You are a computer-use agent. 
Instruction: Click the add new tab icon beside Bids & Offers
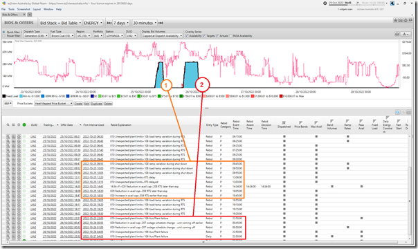pyautogui.click(x=30, y=15)
